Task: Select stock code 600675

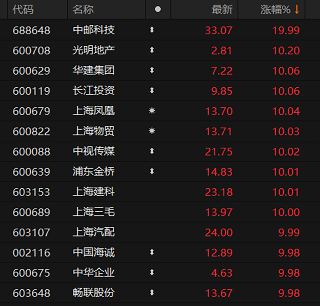Action: tap(32, 273)
